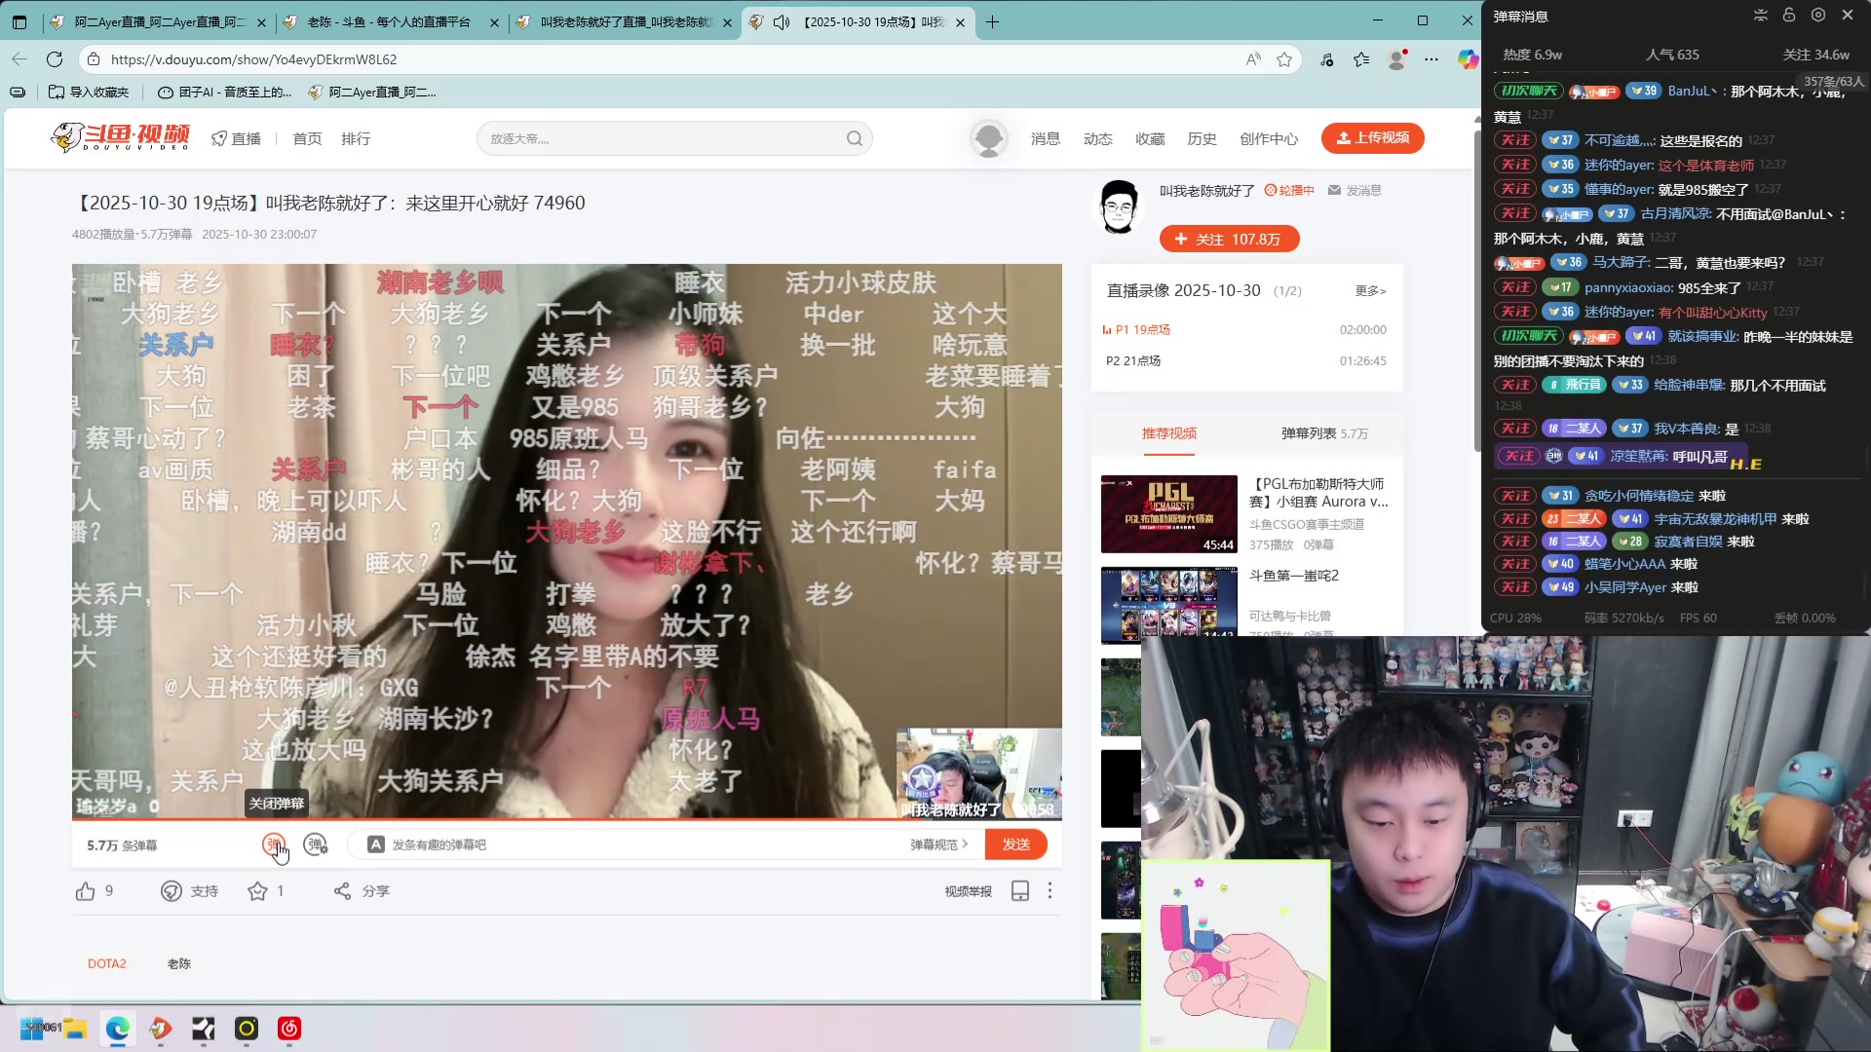Open the 消息 messages icon in top nav

tap(1046, 137)
